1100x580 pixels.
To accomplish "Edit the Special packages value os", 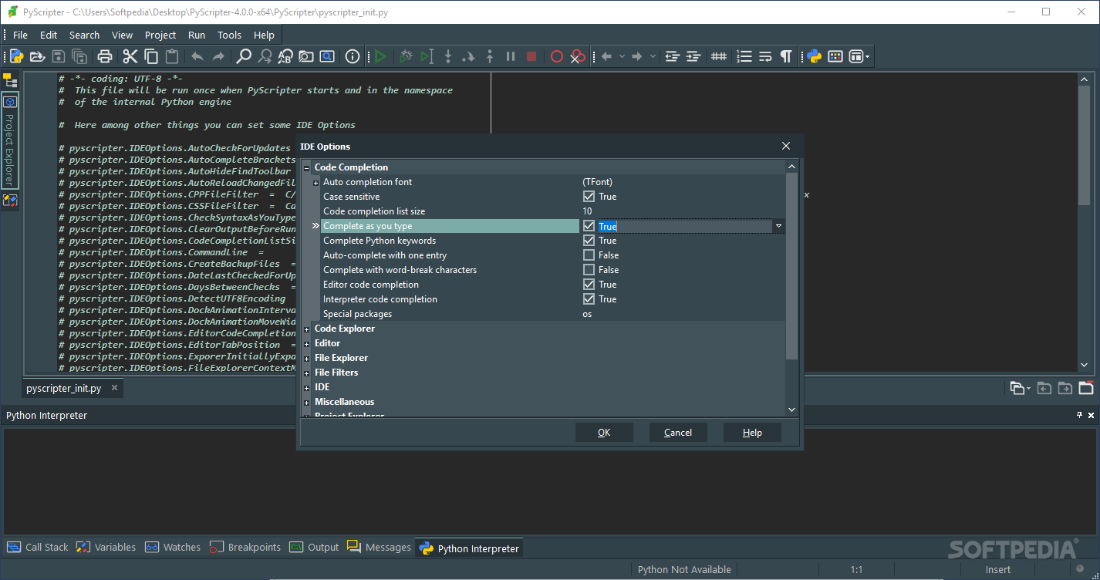I will 587,314.
